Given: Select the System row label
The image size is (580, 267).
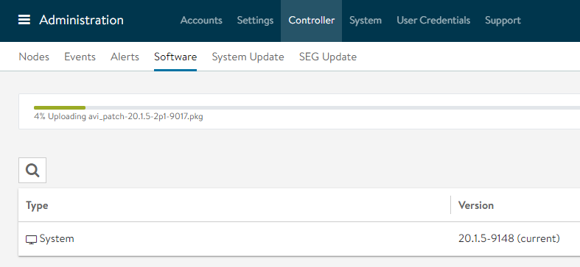Looking at the screenshot, I should click(x=57, y=238).
